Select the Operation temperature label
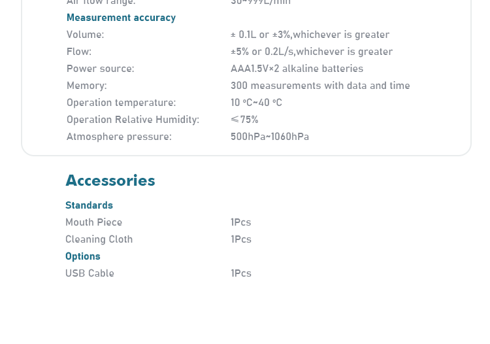This screenshot has height=344, width=490. (x=122, y=103)
